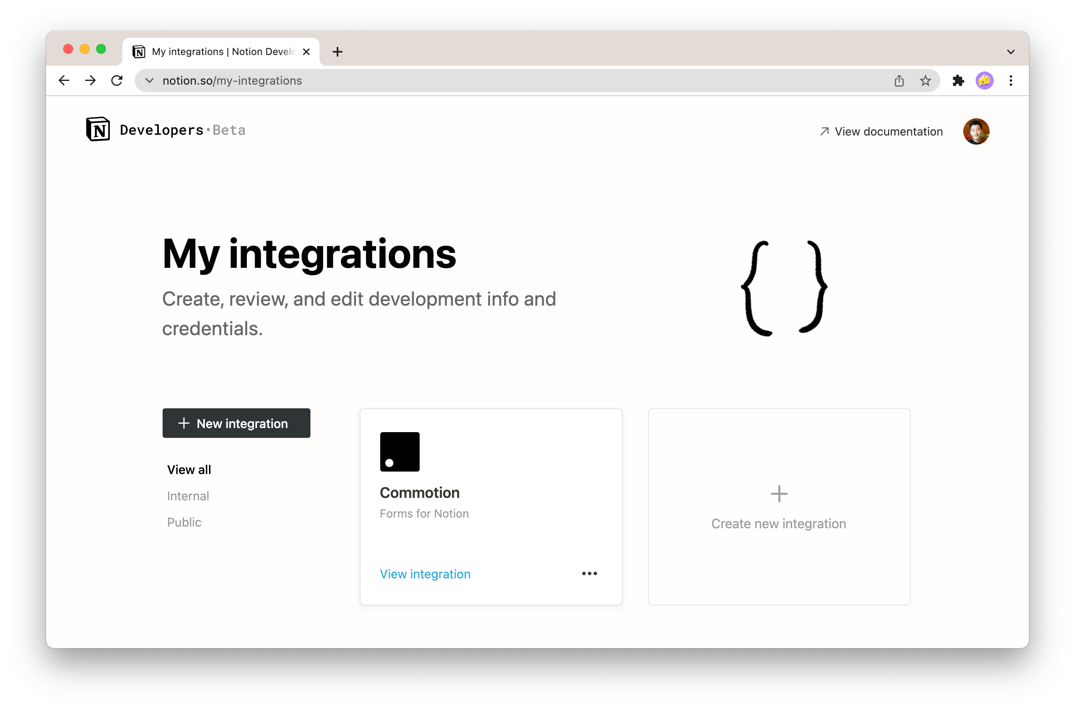Open the Commotion integration title
The image size is (1075, 709).
(420, 493)
